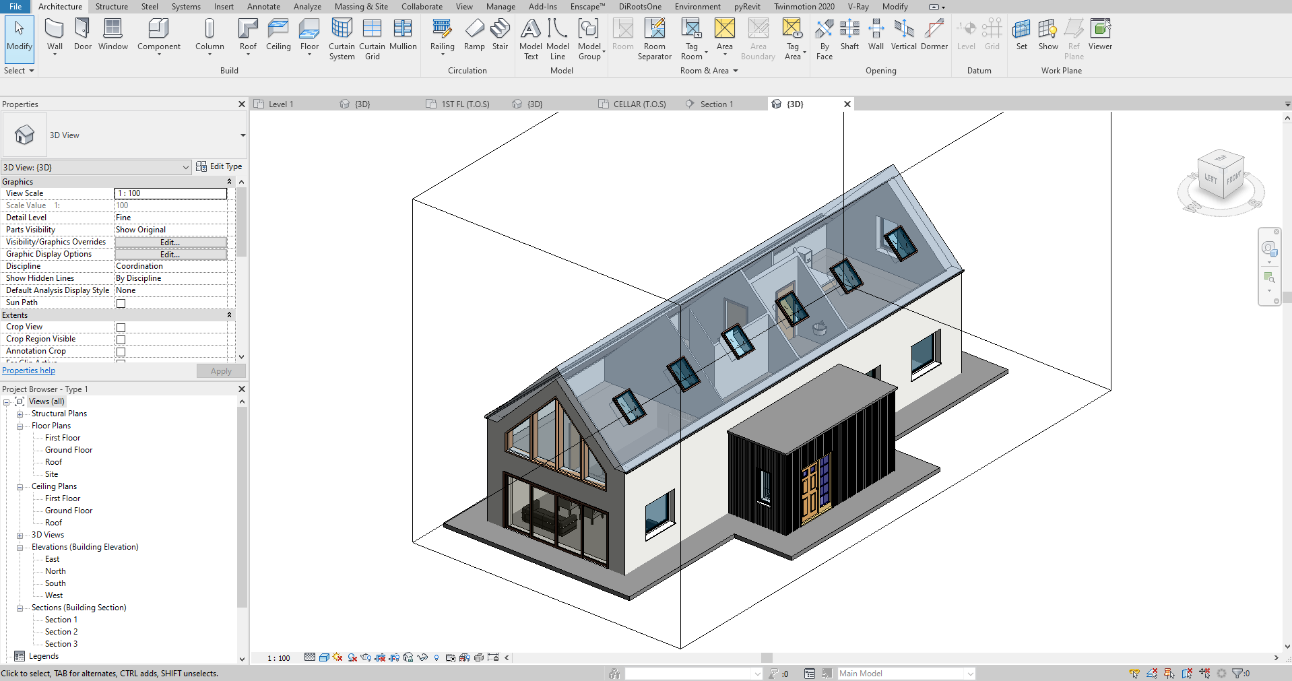Screen dimensions: 1292x681
Task: Open the Massing & Site ribbon tab
Action: tap(361, 6)
